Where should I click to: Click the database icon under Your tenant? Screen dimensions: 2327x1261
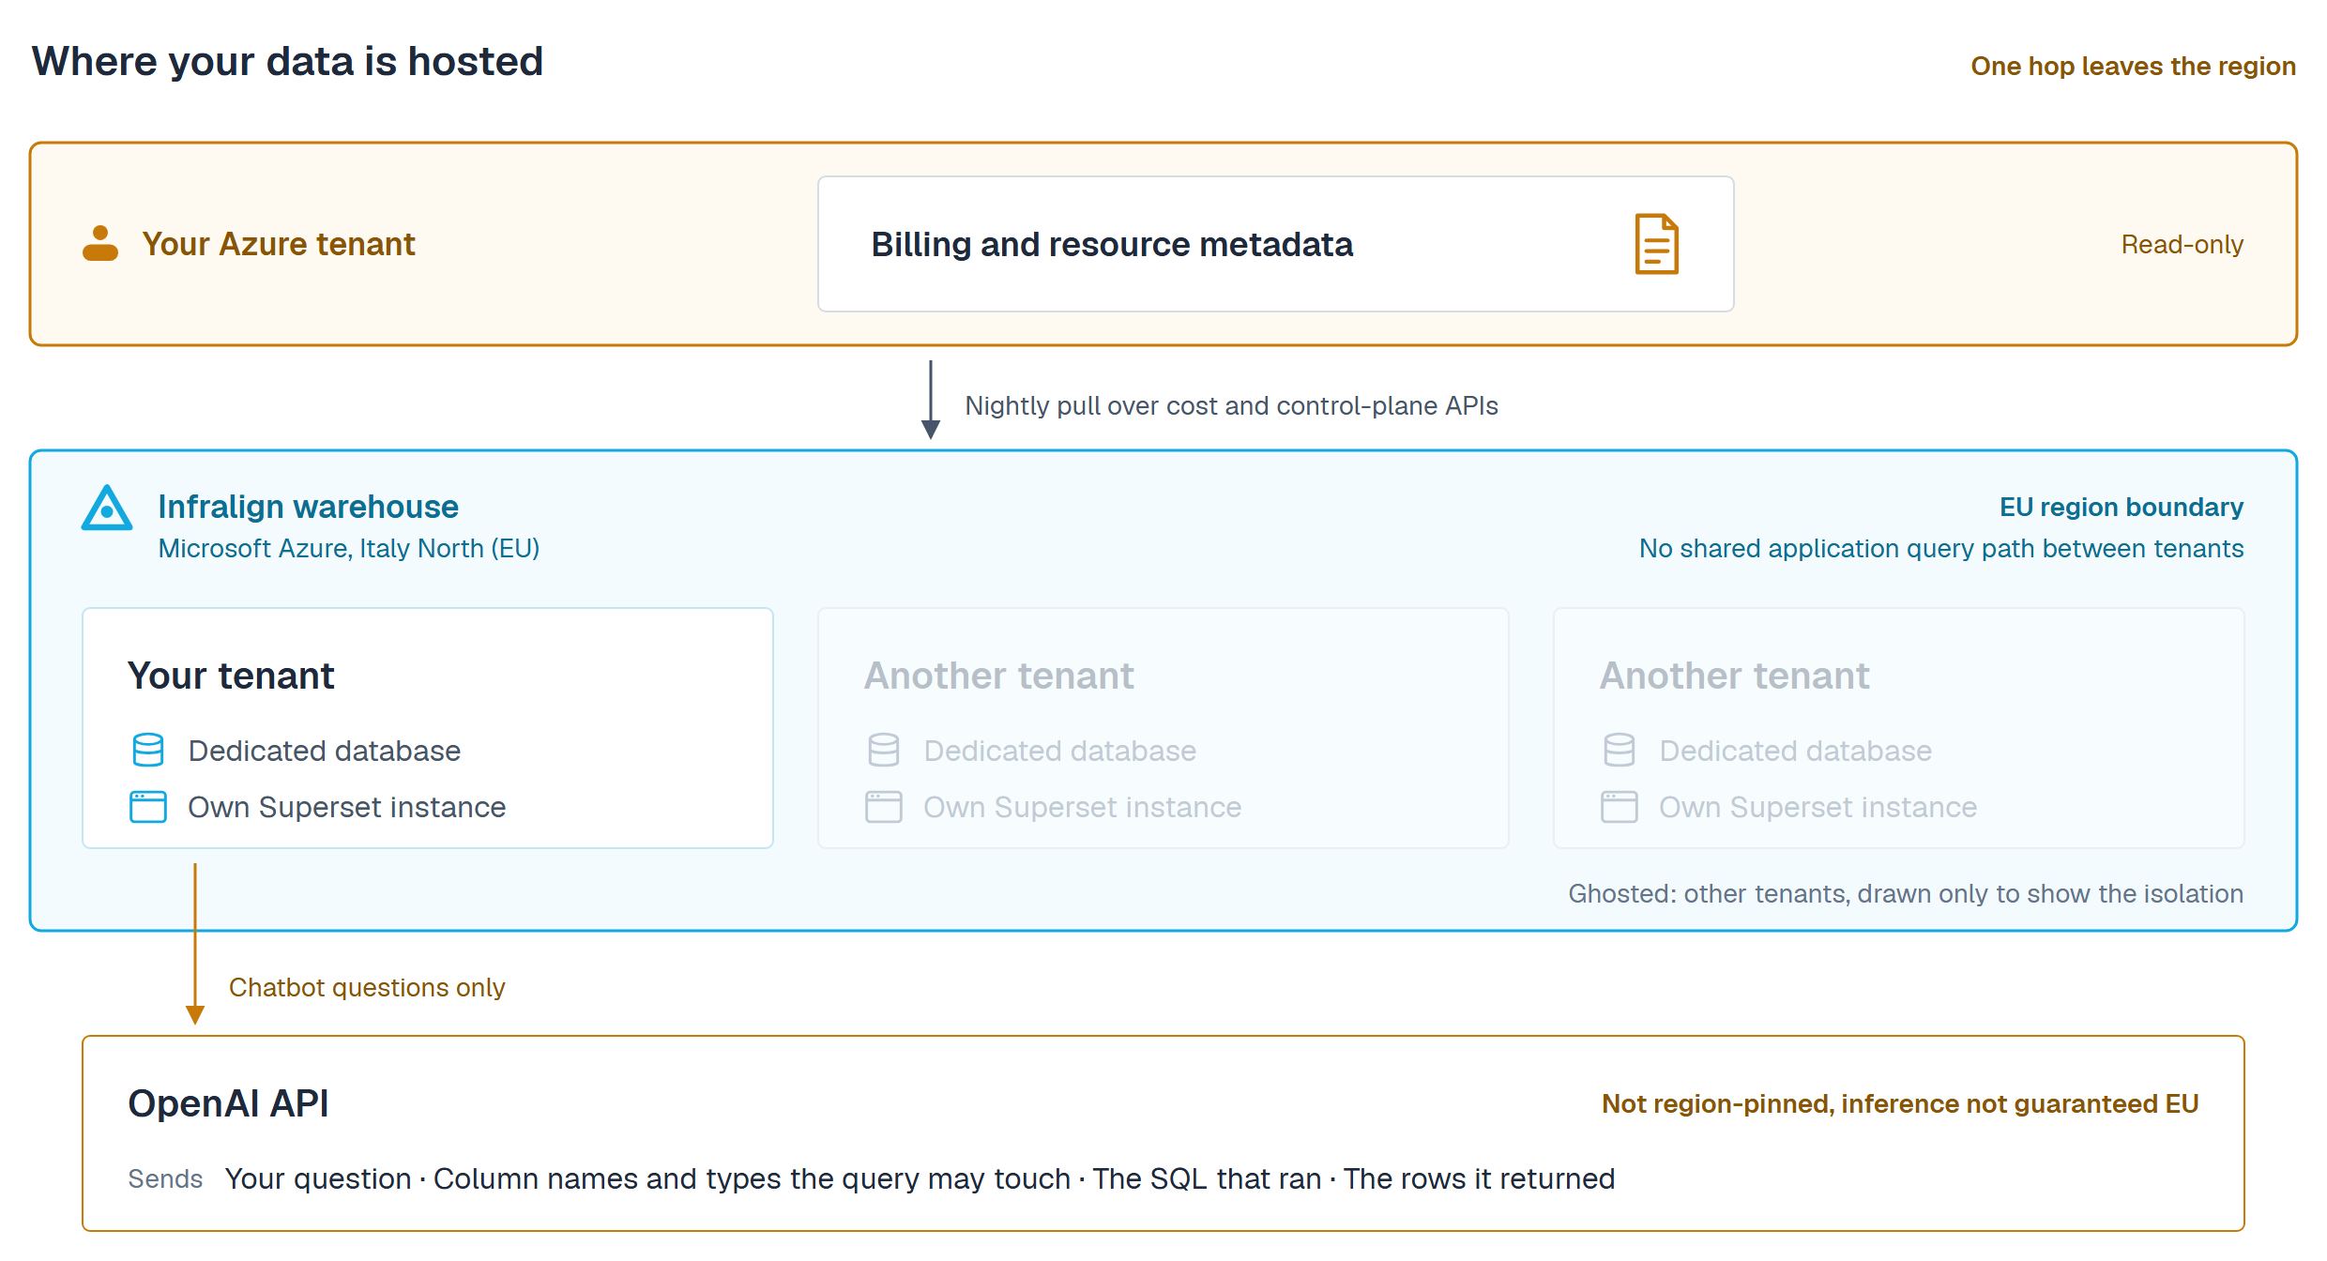coord(148,751)
